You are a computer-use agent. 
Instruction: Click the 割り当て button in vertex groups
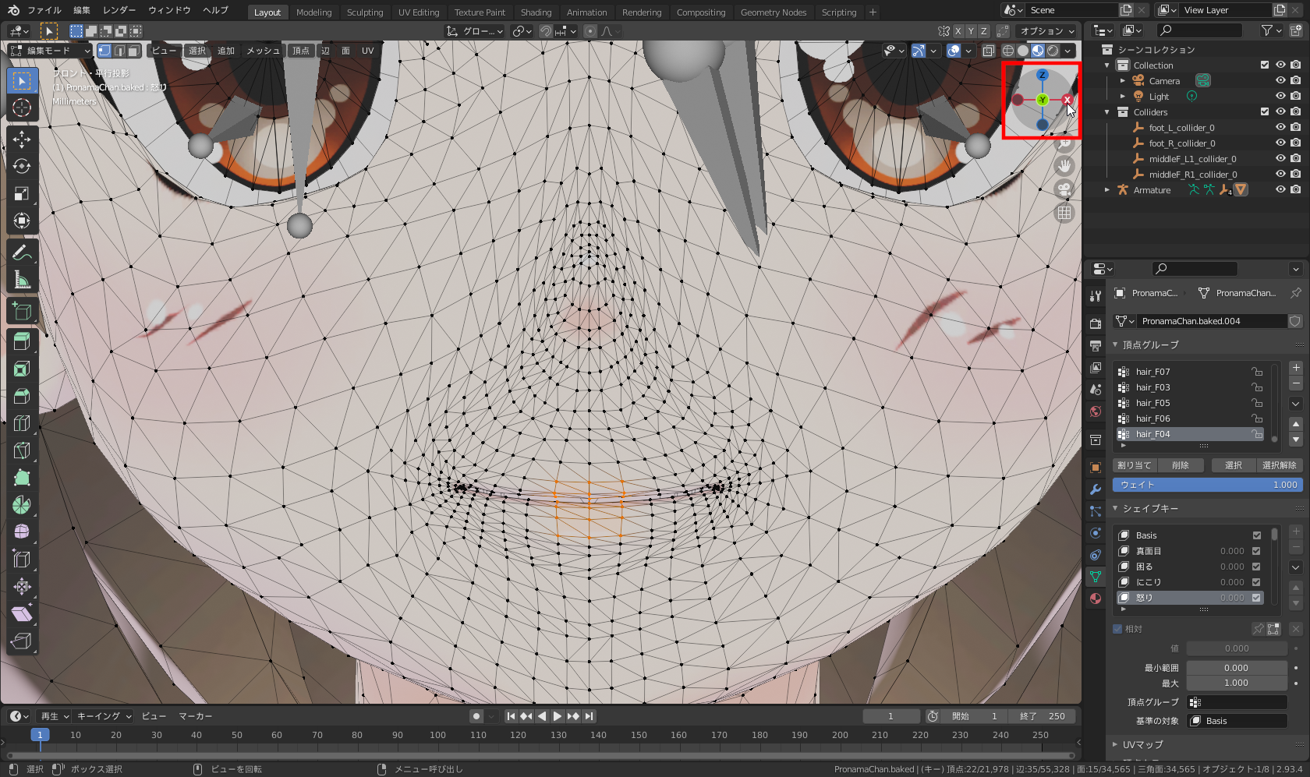(x=1135, y=464)
